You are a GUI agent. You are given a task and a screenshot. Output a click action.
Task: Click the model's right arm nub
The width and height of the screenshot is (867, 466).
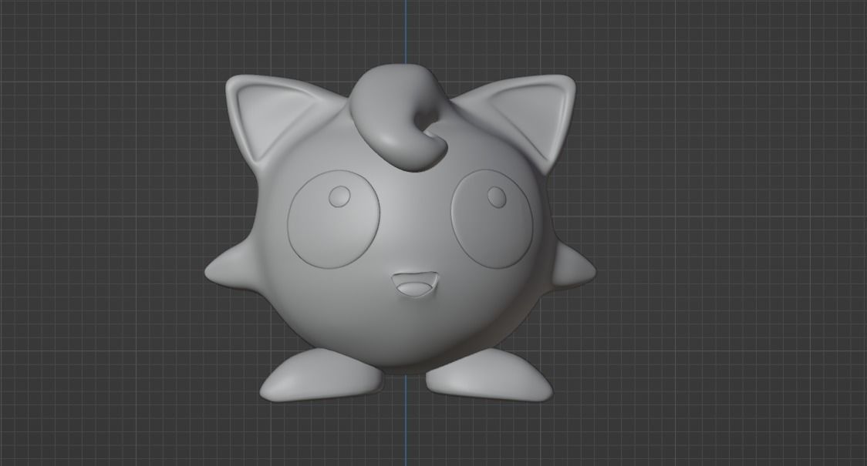tap(574, 267)
